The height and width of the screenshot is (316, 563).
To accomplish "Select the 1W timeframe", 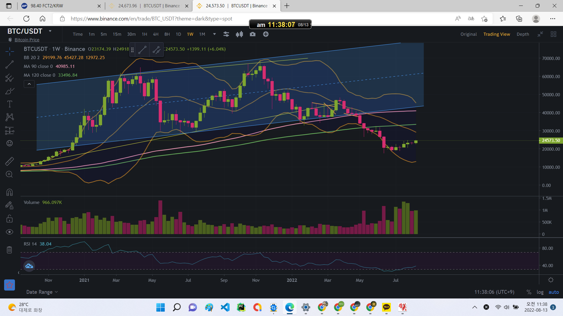I will pos(190,34).
